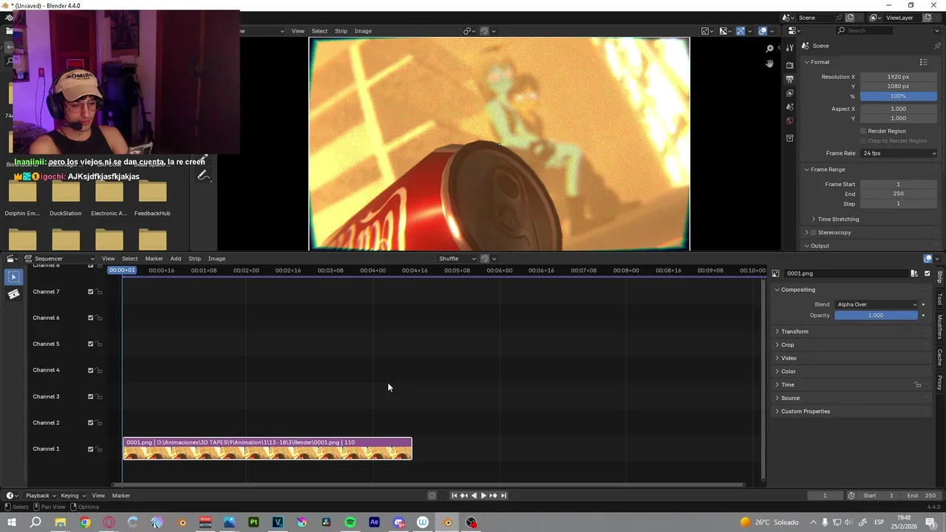Open Substance Painter from the taskbar
The image size is (946, 532).
pyautogui.click(x=253, y=522)
